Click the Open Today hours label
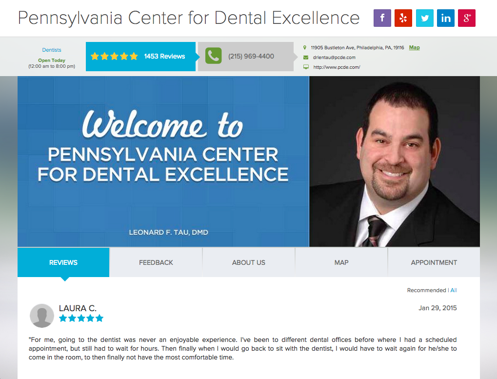 click(x=52, y=60)
